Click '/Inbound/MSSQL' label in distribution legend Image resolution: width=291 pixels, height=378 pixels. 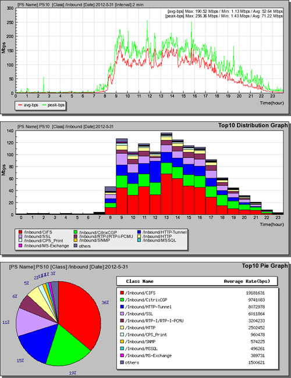pos(159,240)
